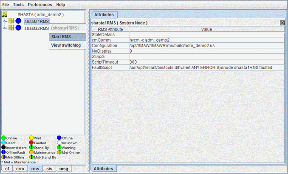Click the NoDisplay value 0

tap(206, 51)
